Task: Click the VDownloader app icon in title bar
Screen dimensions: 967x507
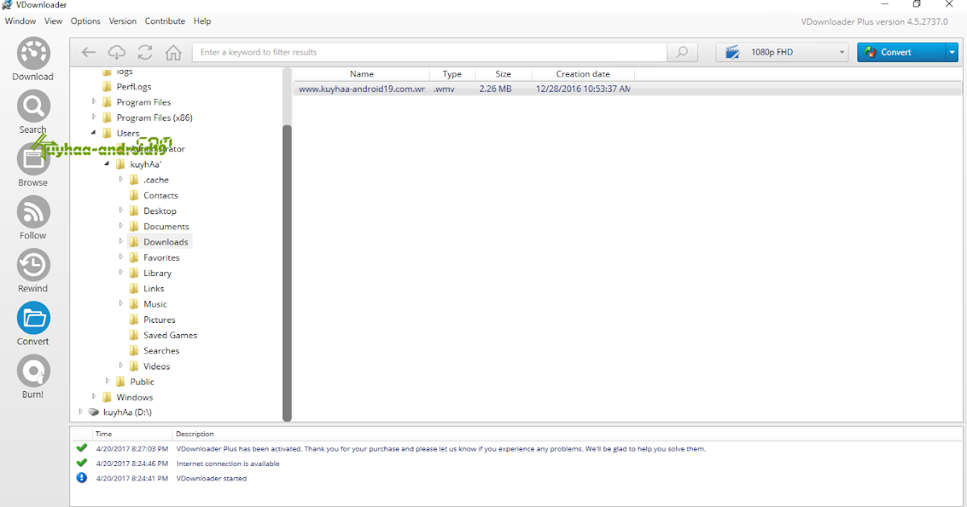Action: click(7, 5)
